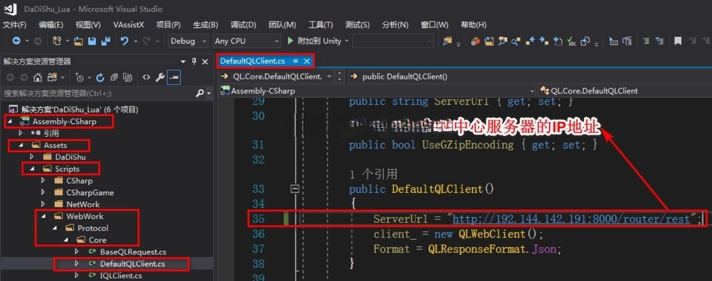Open the Any CPU platform dropdown
Screen dimensions: 712x281
(247, 41)
